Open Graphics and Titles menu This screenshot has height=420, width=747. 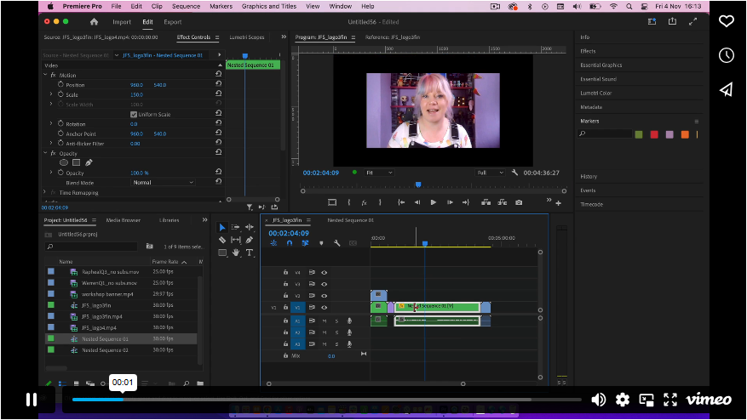tap(268, 6)
